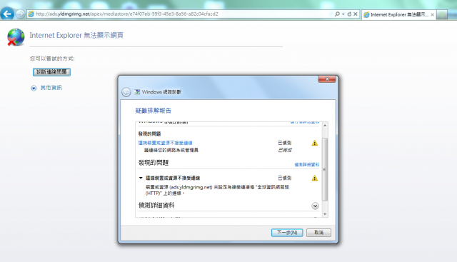Click the 'Internet Explorer 無法顯示網頁' heading
This screenshot has height=262, width=457.
coord(76,35)
